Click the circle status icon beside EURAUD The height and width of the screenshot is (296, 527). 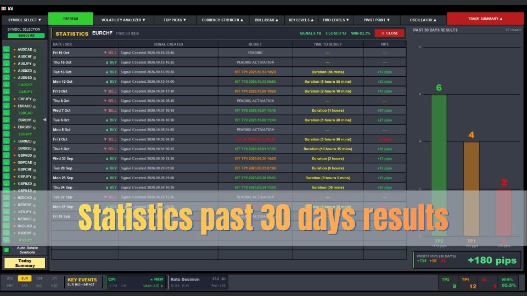click(35, 106)
